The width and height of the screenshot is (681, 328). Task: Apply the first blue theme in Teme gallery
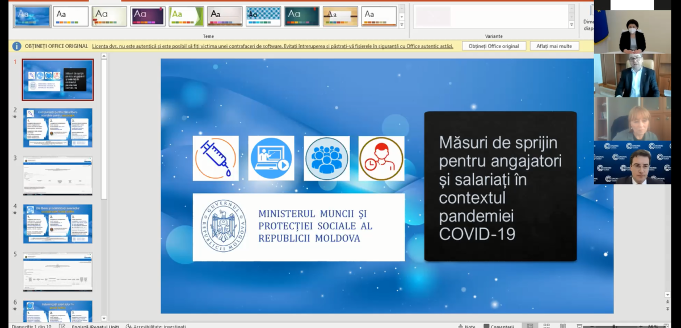[32, 16]
